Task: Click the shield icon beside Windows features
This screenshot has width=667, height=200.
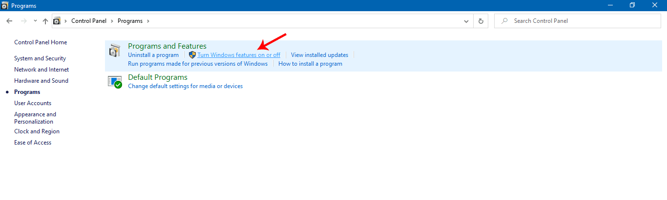Action: pyautogui.click(x=192, y=55)
